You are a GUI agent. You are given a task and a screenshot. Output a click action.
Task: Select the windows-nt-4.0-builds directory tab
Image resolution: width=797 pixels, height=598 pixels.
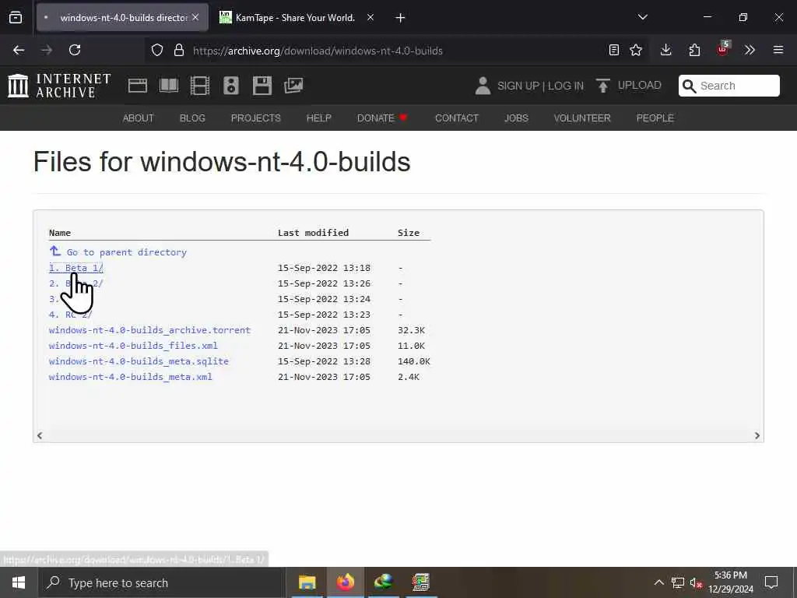tap(122, 18)
